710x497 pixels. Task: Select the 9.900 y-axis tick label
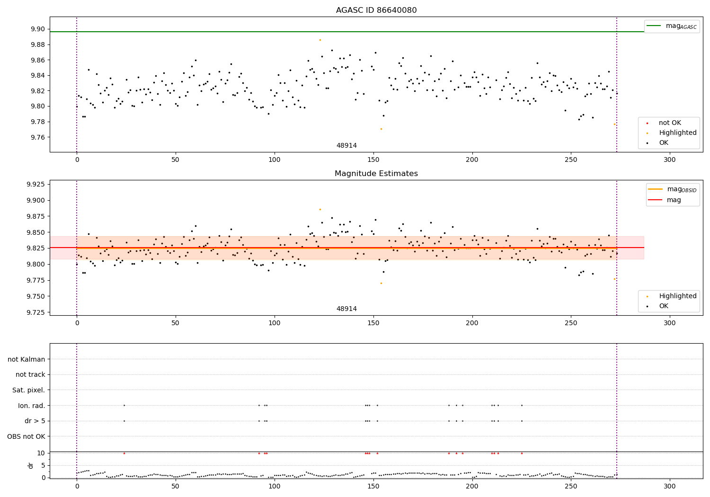point(35,201)
